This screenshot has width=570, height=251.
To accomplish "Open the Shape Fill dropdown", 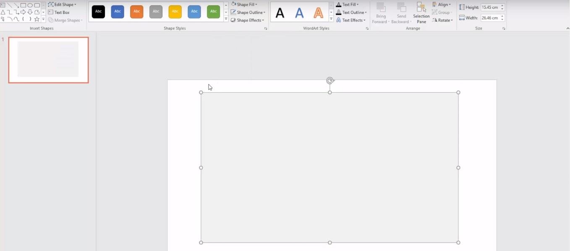I will pos(244,5).
